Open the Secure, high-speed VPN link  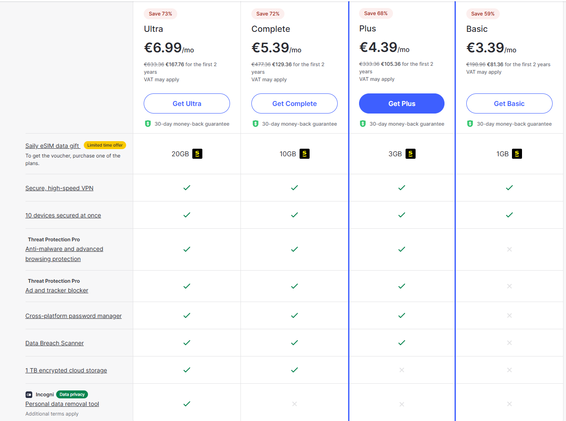pyautogui.click(x=59, y=188)
